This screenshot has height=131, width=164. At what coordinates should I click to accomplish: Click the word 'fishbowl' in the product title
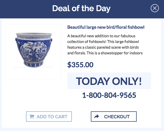pos(136,27)
